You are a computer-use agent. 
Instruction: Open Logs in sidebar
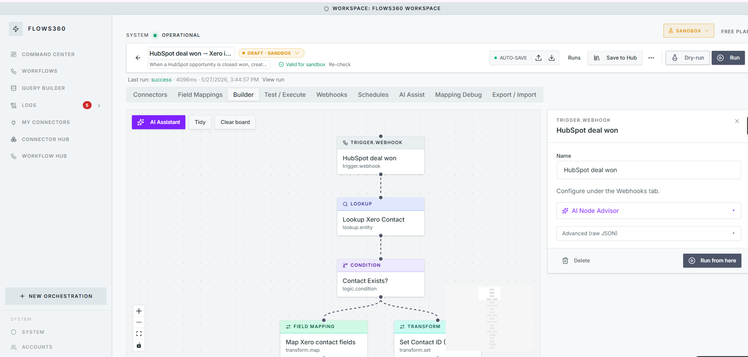[29, 105]
